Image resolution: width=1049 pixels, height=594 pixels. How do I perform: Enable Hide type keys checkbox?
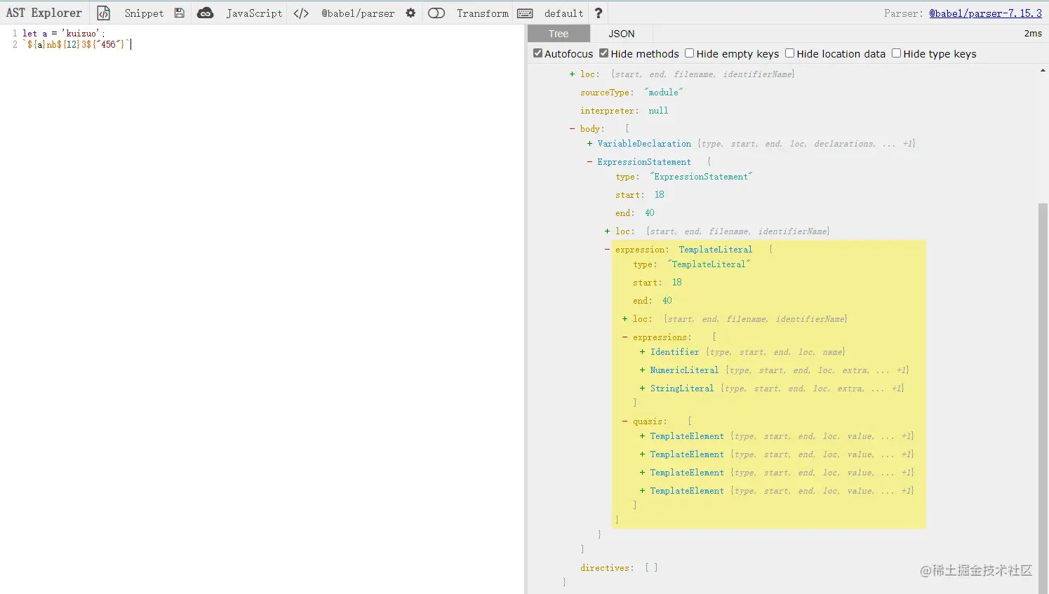[x=896, y=53]
